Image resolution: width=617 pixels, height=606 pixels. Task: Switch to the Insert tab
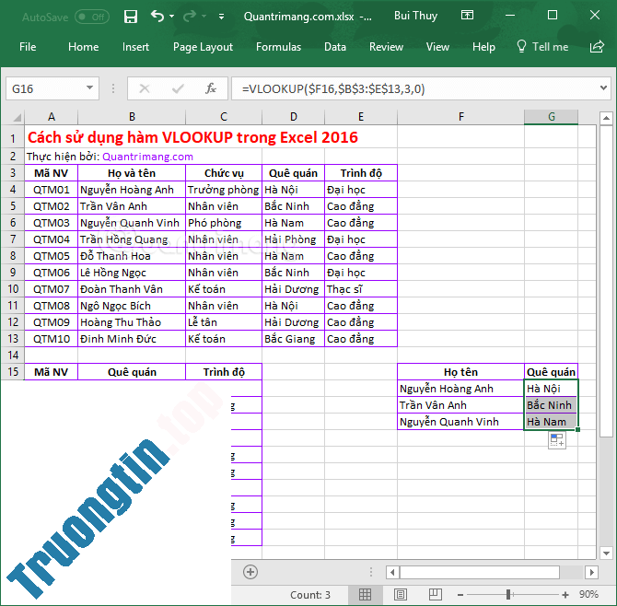click(135, 47)
